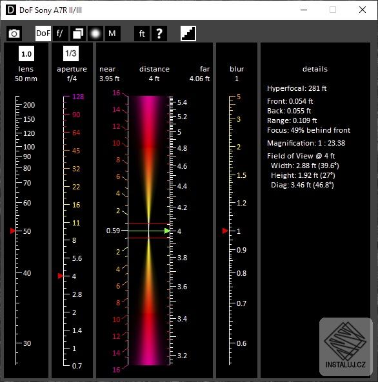
Task: Click the red marker at f/4 aperture scale
Action: (61, 276)
